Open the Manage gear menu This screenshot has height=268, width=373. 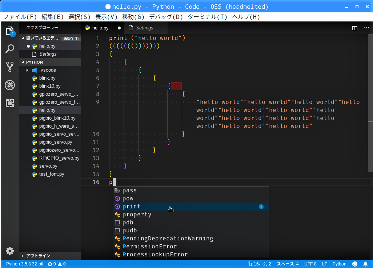[x=10, y=251]
